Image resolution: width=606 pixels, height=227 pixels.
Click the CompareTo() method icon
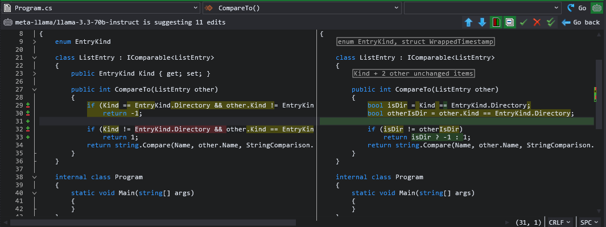click(x=209, y=8)
